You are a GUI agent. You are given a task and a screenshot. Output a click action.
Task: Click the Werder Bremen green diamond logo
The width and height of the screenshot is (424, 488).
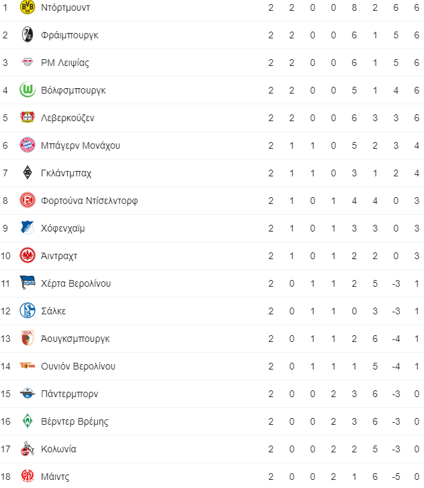[28, 421]
